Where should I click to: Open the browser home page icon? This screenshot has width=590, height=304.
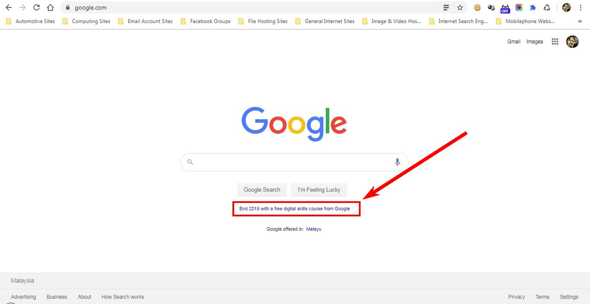pyautogui.click(x=51, y=7)
